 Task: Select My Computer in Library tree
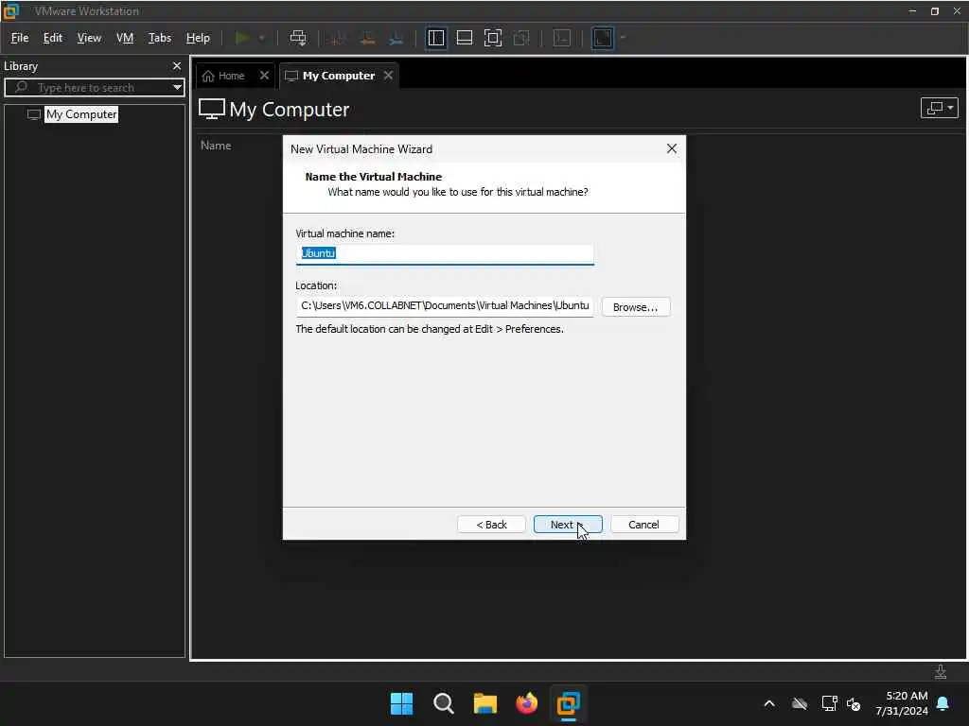coord(81,114)
